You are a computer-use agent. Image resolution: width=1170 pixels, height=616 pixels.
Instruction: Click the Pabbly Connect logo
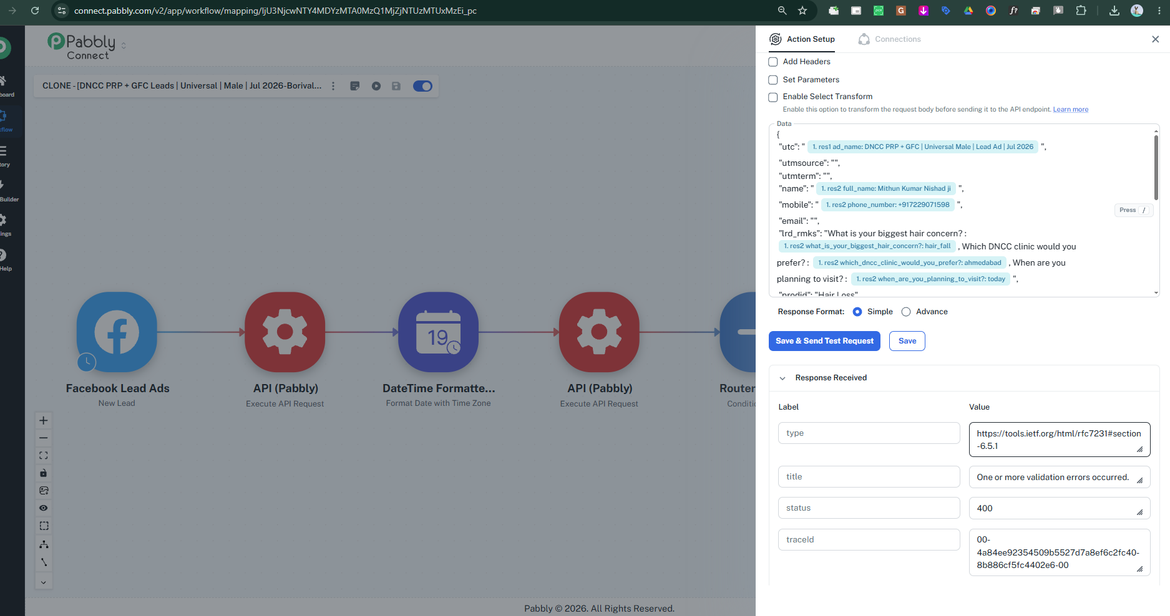point(82,46)
